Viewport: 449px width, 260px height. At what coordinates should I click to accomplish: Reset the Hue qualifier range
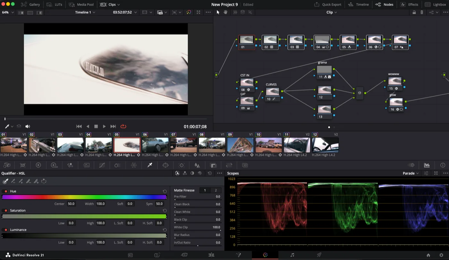(x=165, y=191)
